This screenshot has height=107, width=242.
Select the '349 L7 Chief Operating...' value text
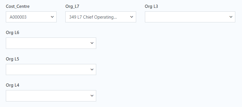tap(93, 17)
